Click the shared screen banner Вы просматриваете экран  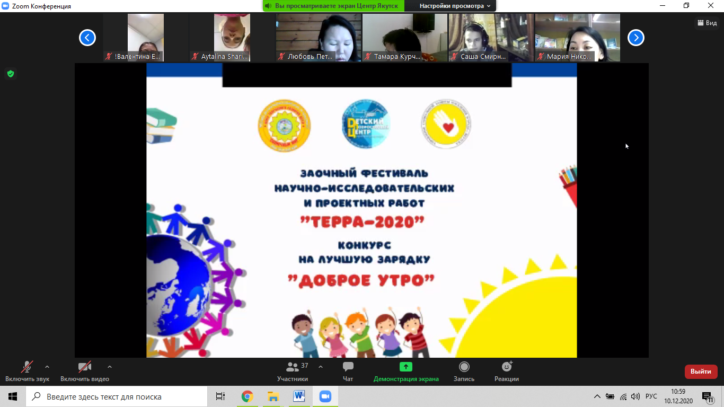coord(333,6)
